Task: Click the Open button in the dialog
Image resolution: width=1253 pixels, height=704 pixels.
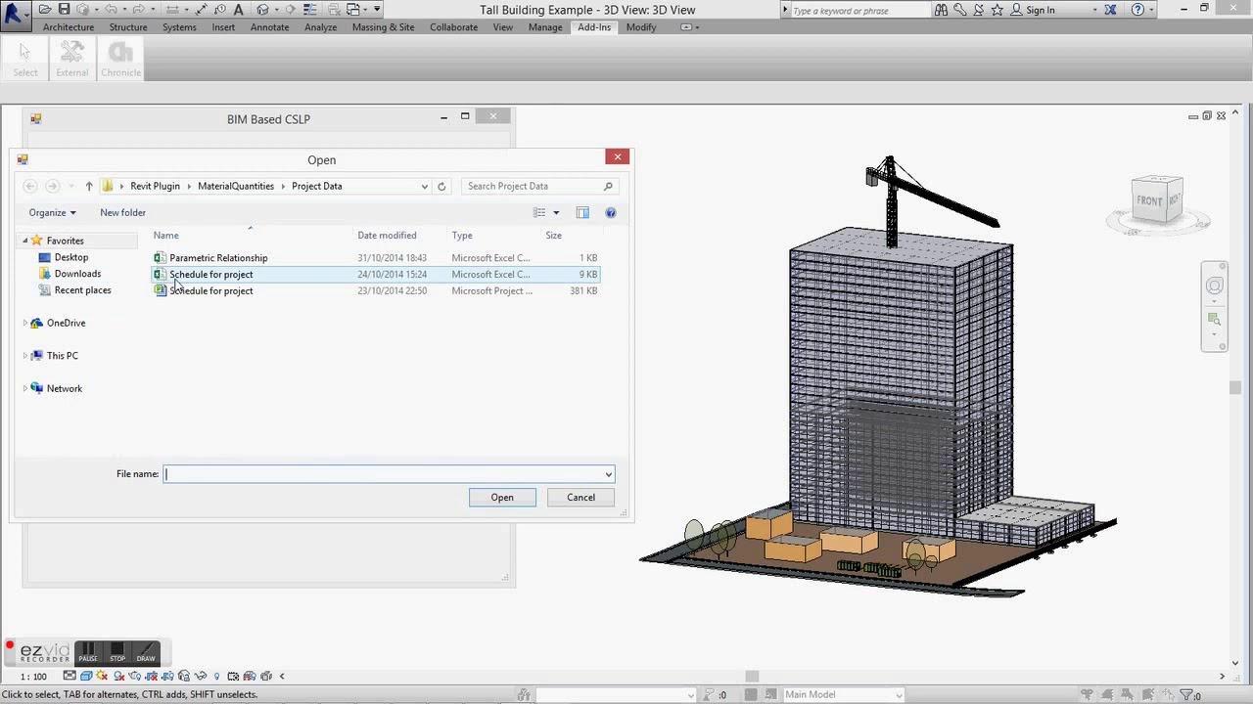Action: 502,498
